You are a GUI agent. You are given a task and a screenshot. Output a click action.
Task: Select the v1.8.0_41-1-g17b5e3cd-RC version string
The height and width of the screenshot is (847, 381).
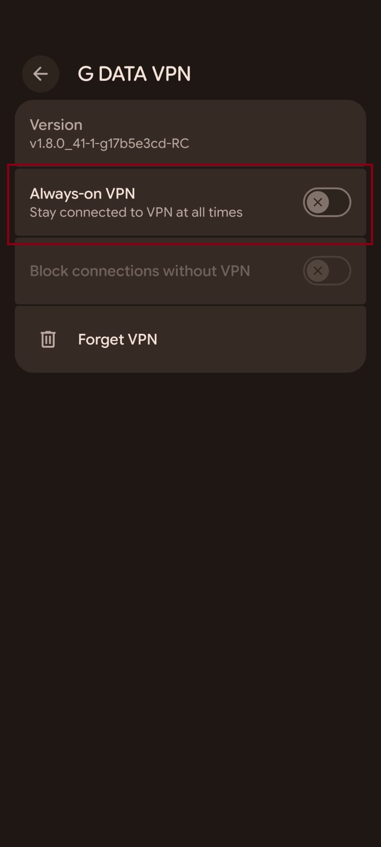(109, 143)
